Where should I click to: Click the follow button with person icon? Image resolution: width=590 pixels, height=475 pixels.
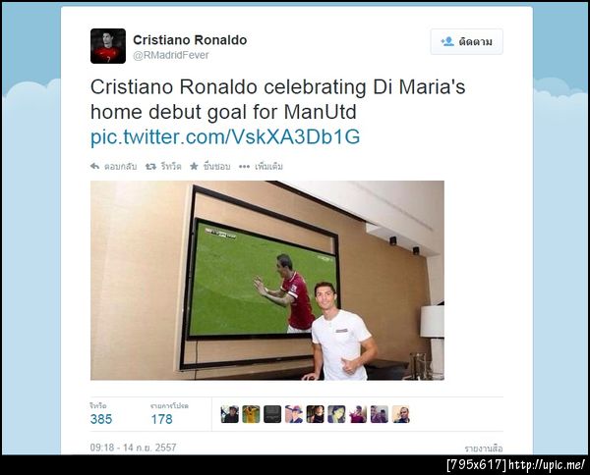(466, 41)
